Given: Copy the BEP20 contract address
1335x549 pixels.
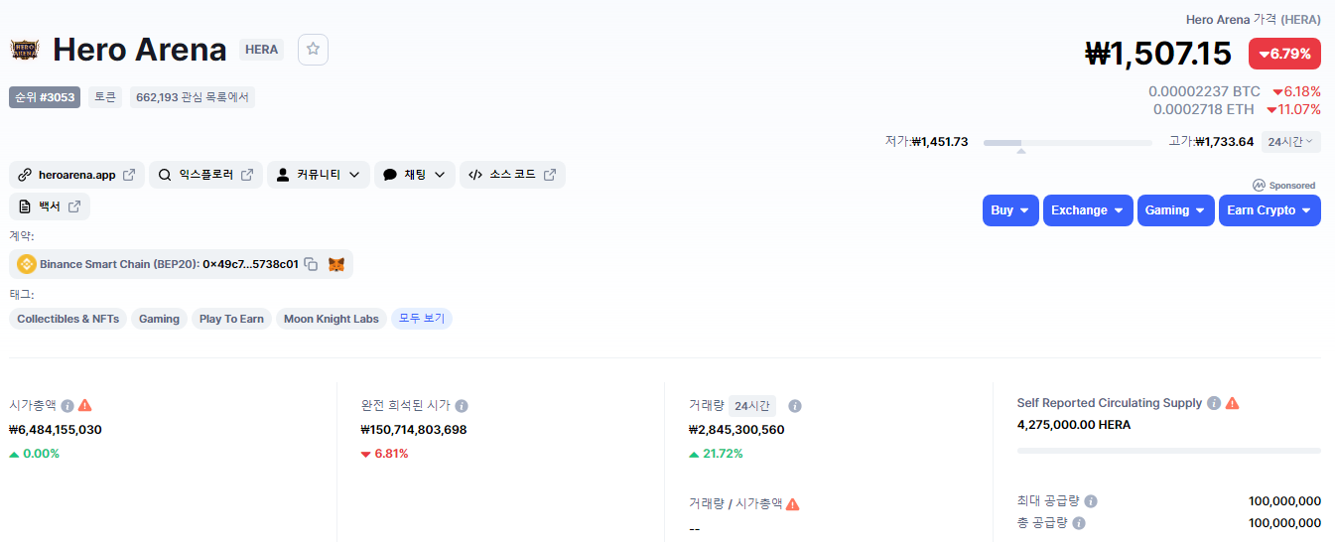Looking at the screenshot, I should tap(311, 264).
